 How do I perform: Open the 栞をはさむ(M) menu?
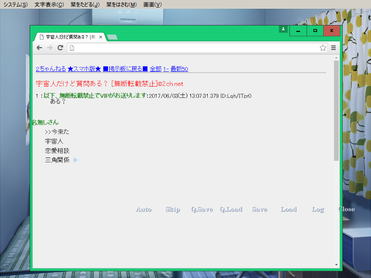coord(122,5)
